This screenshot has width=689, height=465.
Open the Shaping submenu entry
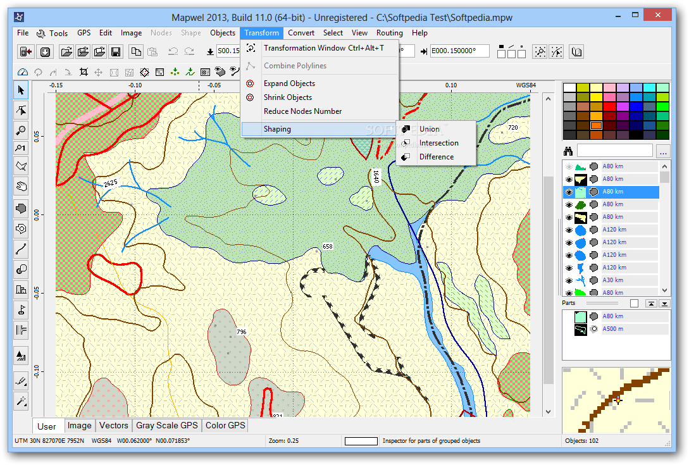319,129
